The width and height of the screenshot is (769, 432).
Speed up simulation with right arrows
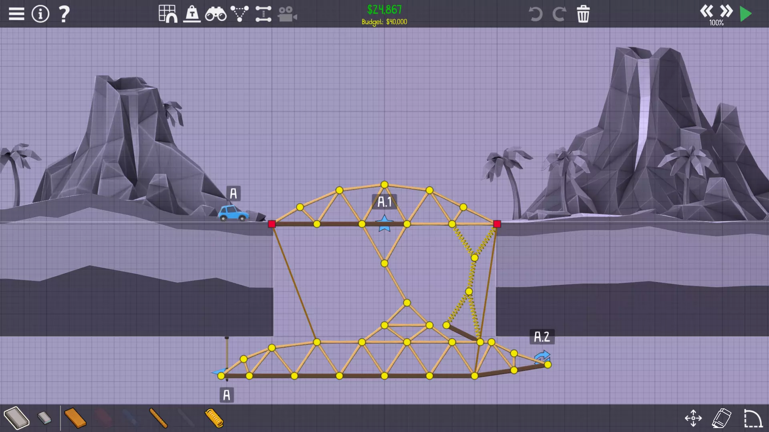726,11
